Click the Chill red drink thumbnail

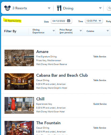point(19,105)
